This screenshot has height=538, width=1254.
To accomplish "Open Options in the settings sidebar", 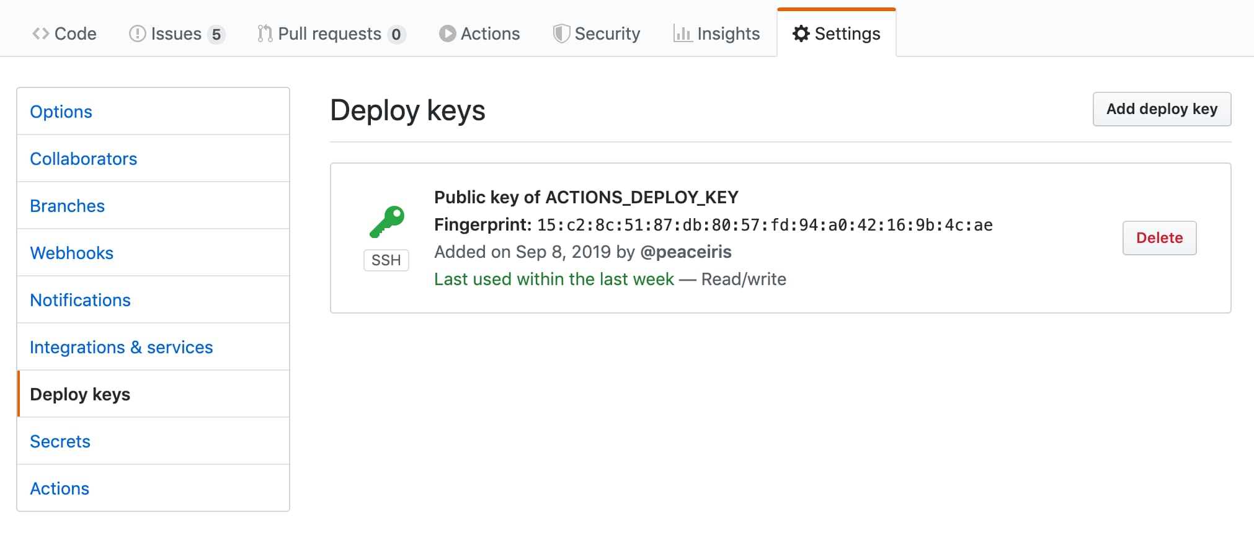I will [61, 112].
